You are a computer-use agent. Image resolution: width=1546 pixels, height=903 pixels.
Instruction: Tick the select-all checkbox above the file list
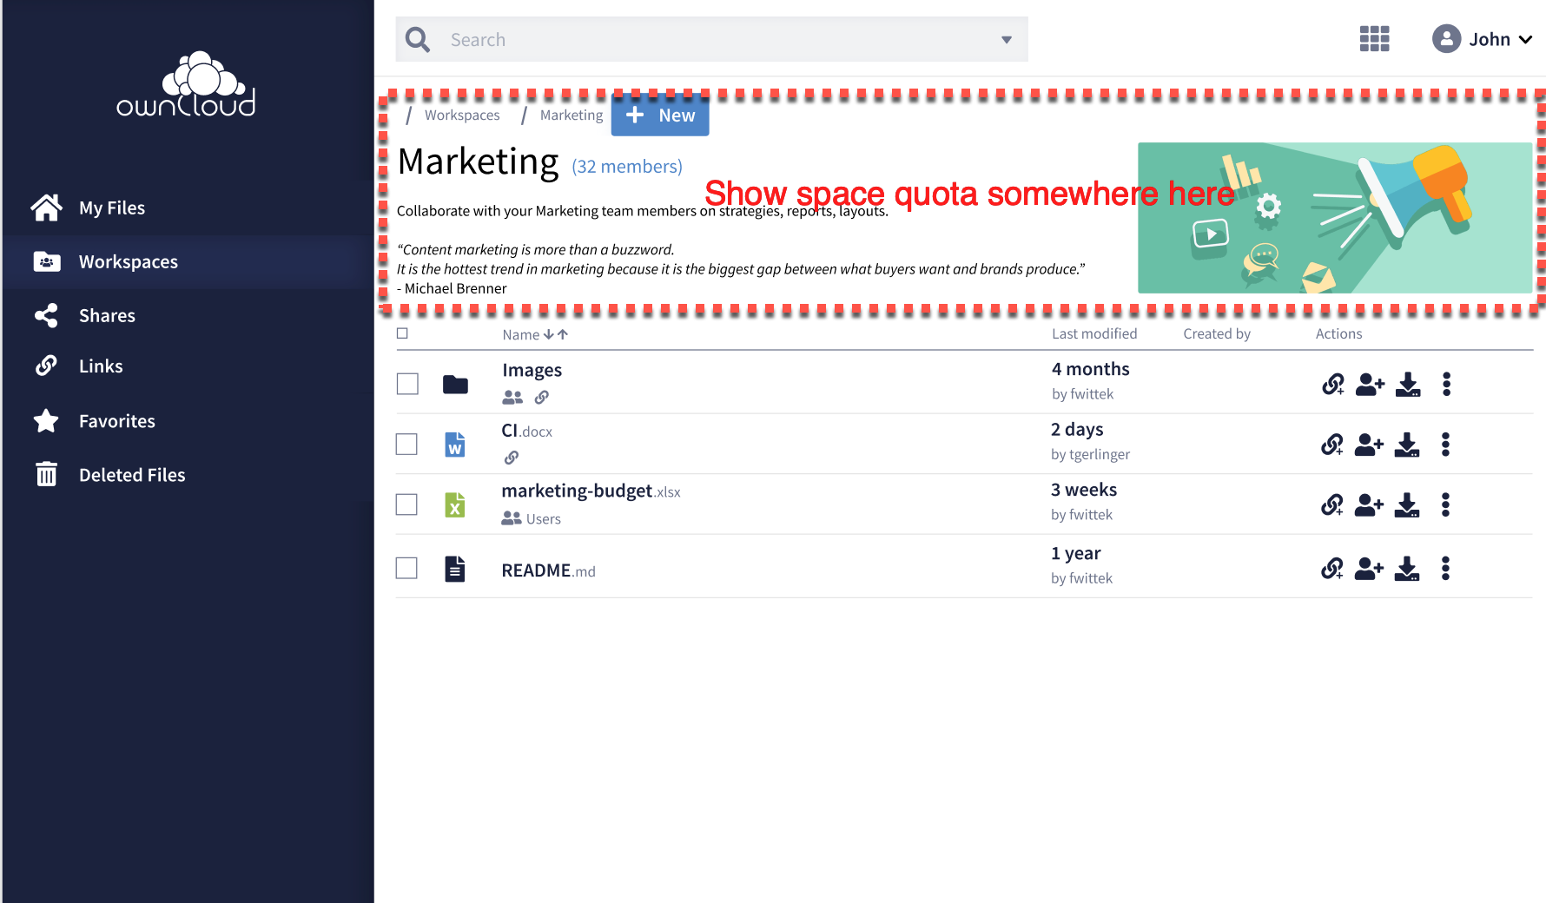401,333
